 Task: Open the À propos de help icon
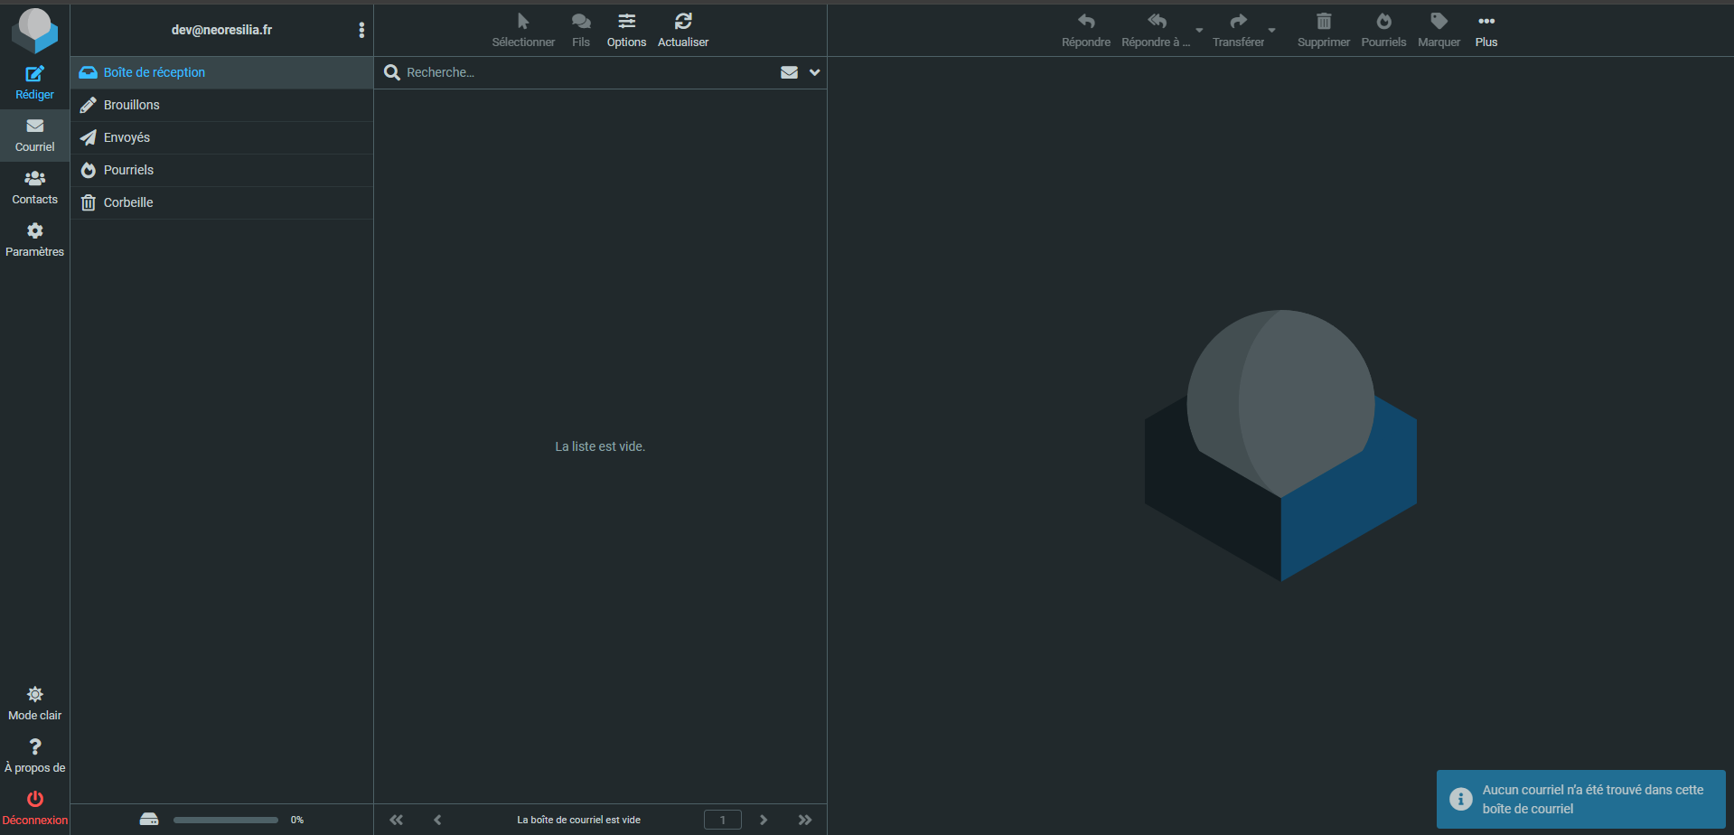(x=34, y=747)
